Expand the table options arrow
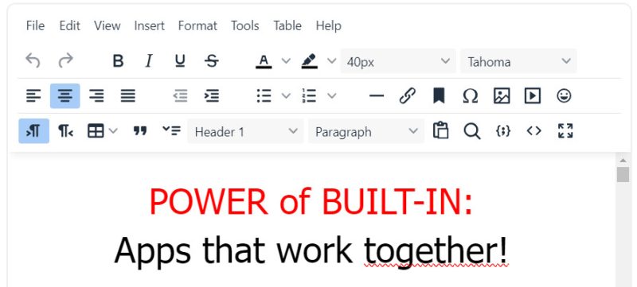Viewport: 637px width, 287px height. pyautogui.click(x=113, y=131)
